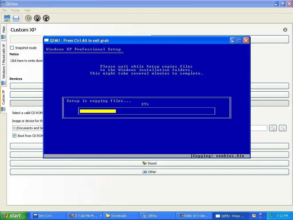The width and height of the screenshot is (293, 220).
Task: Expand the Sound device section
Action: click(149, 163)
